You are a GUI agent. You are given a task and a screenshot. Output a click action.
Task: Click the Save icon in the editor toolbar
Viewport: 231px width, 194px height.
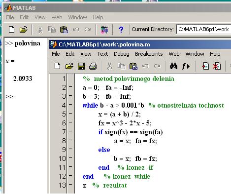(81, 66)
